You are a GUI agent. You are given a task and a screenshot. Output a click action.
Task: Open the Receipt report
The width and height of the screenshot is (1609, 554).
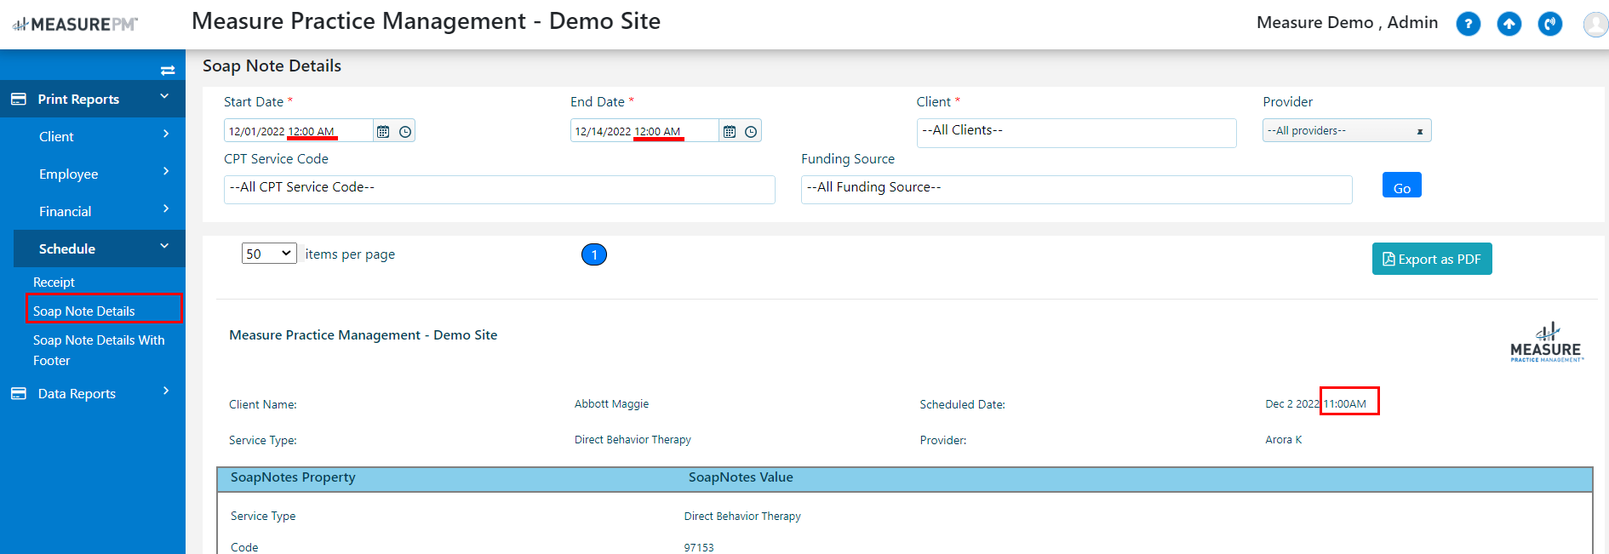(x=54, y=283)
